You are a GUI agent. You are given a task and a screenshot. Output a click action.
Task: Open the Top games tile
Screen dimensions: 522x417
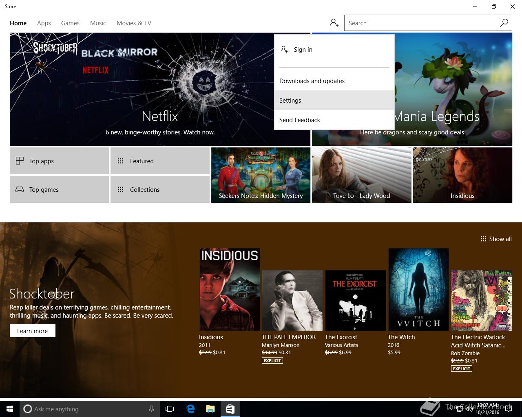pos(59,189)
